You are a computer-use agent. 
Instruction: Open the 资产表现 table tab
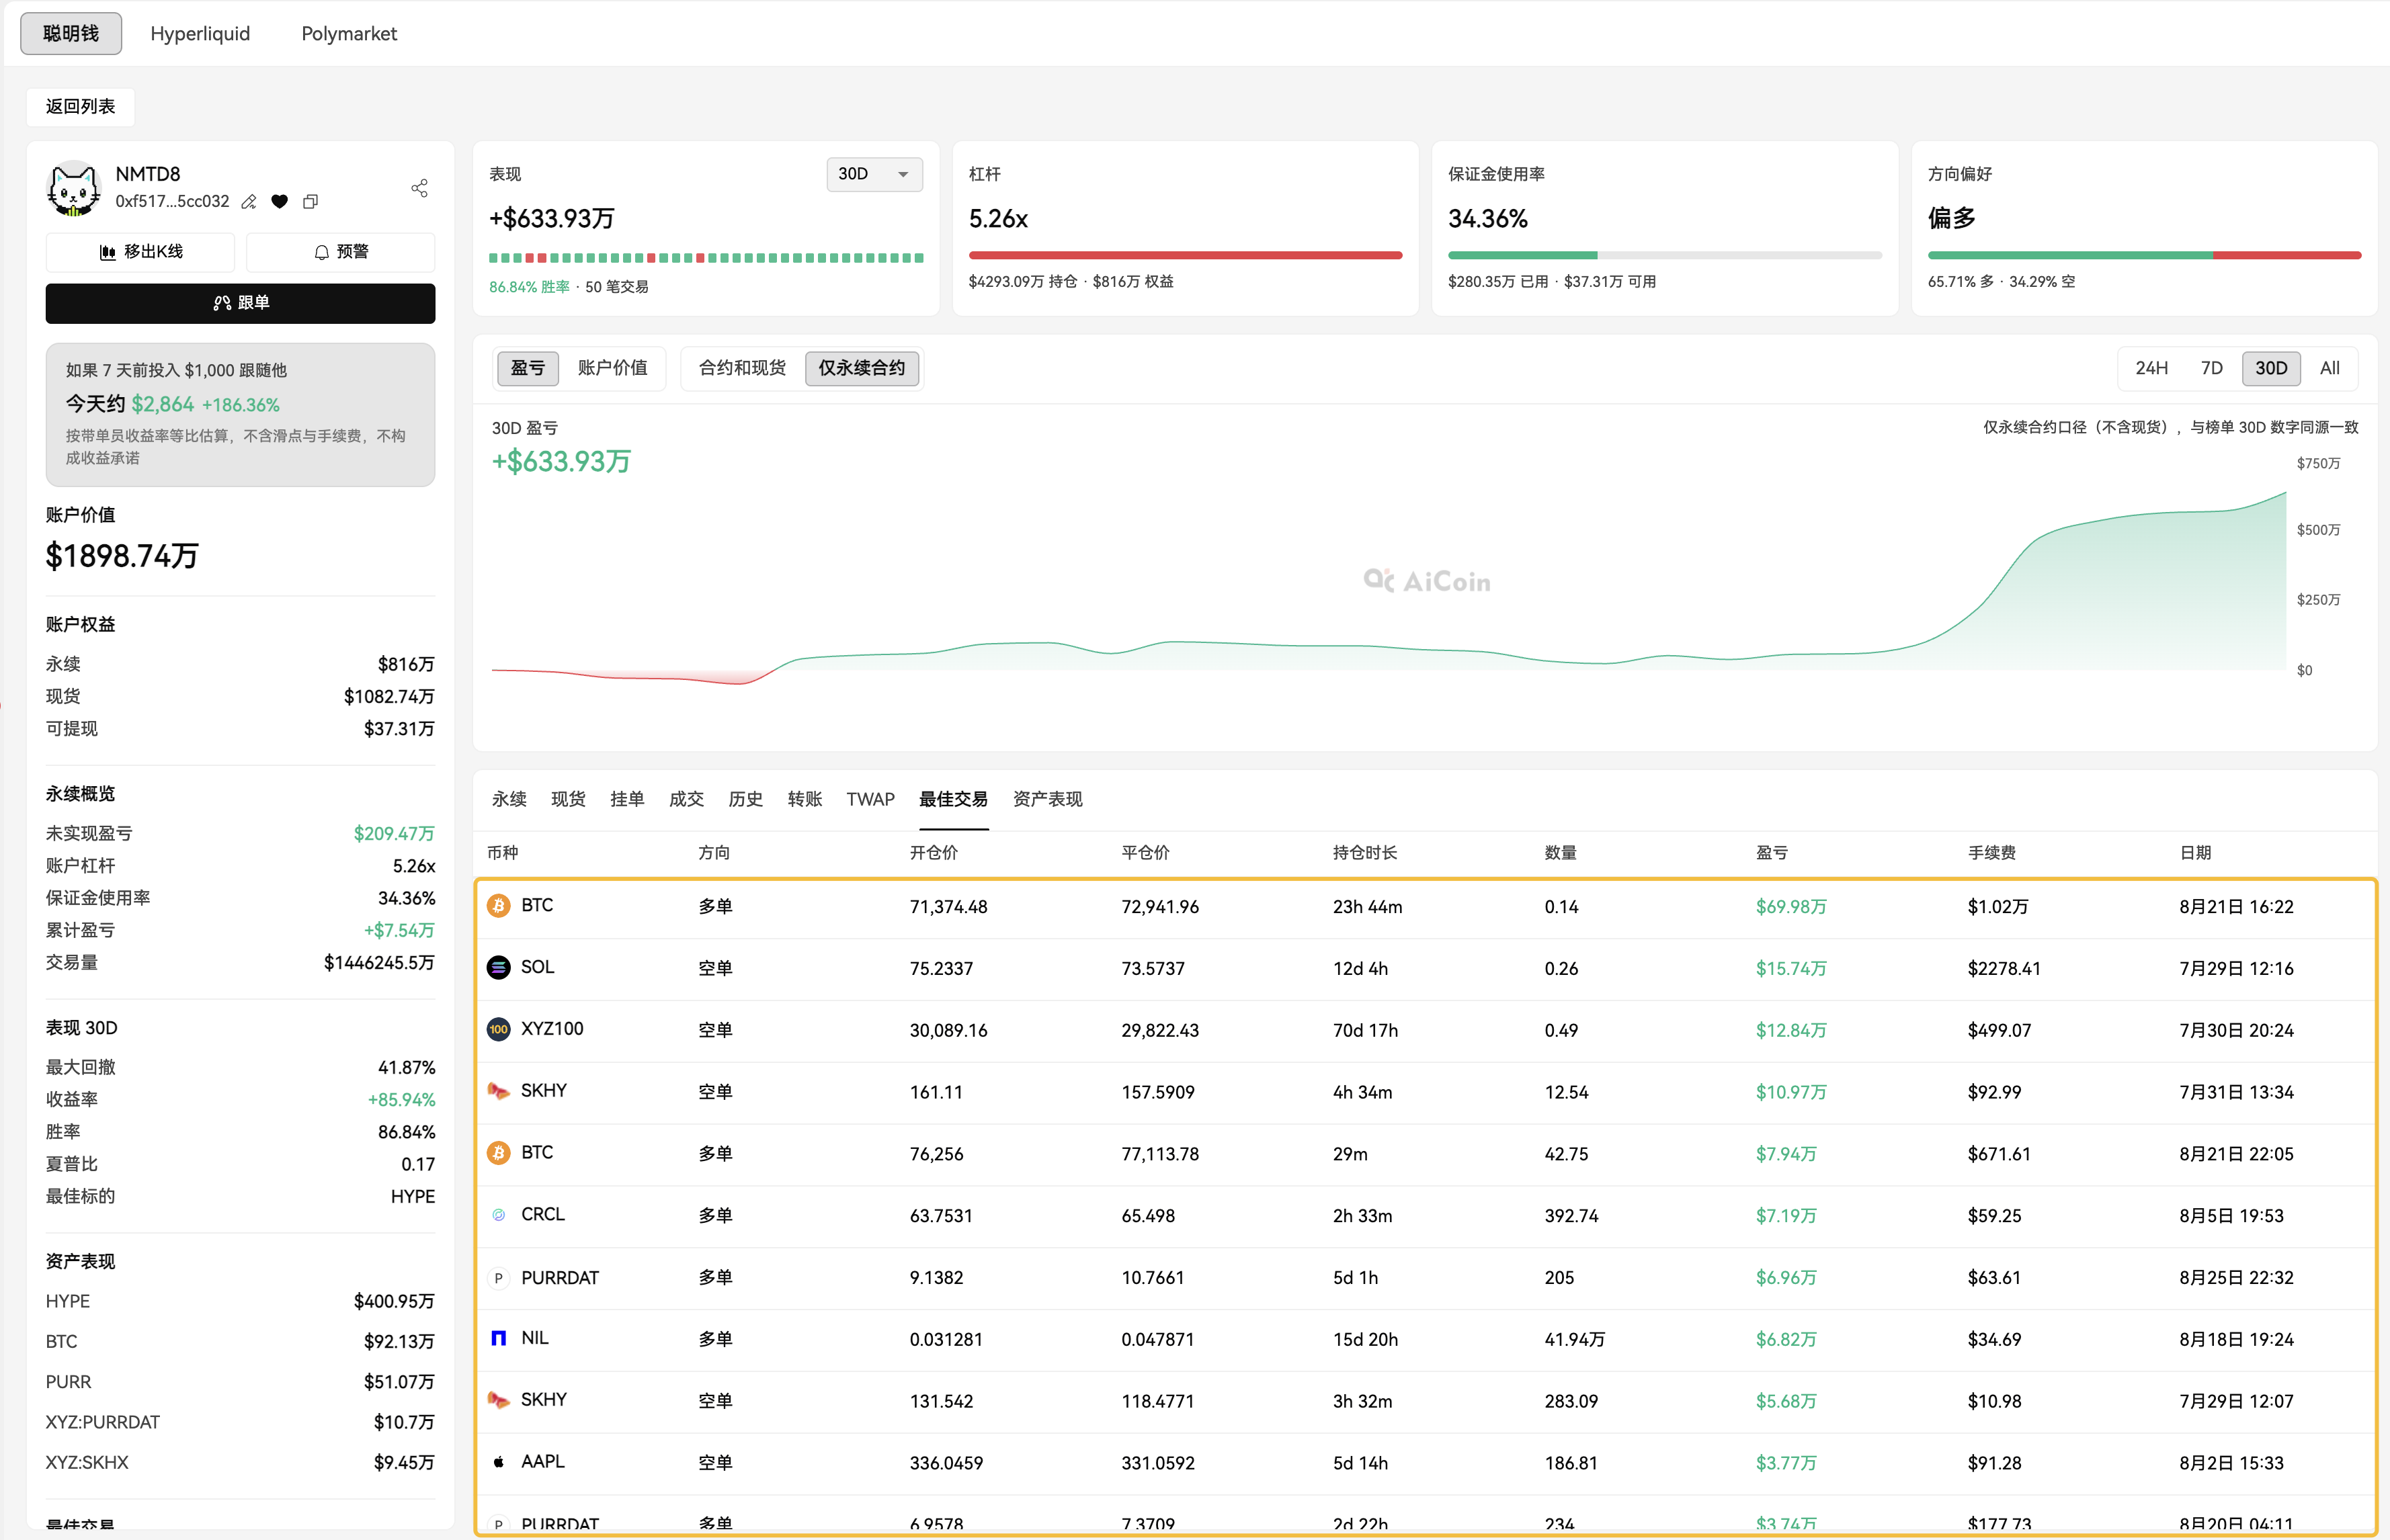(1047, 799)
